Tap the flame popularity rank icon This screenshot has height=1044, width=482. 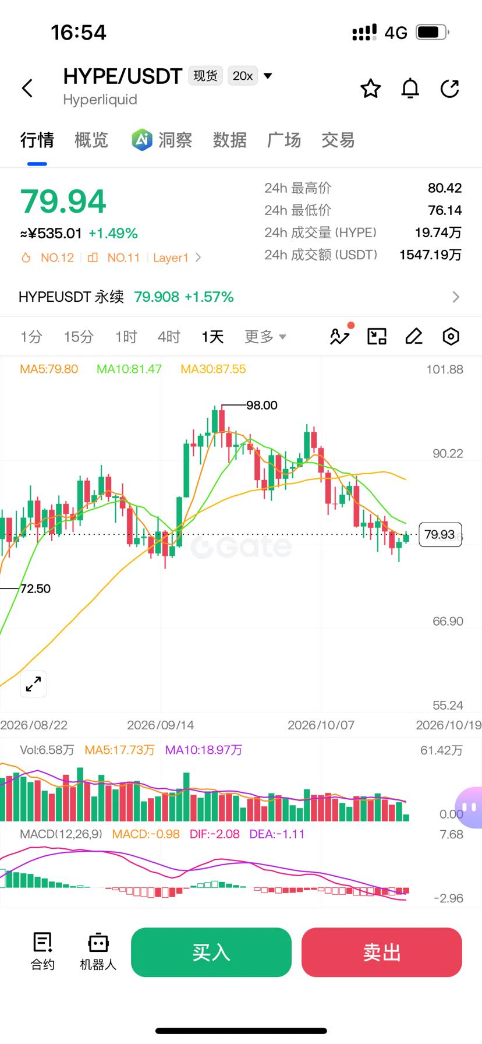[x=26, y=258]
